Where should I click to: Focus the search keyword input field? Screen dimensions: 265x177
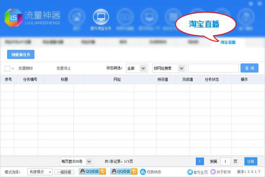[x=214, y=68]
